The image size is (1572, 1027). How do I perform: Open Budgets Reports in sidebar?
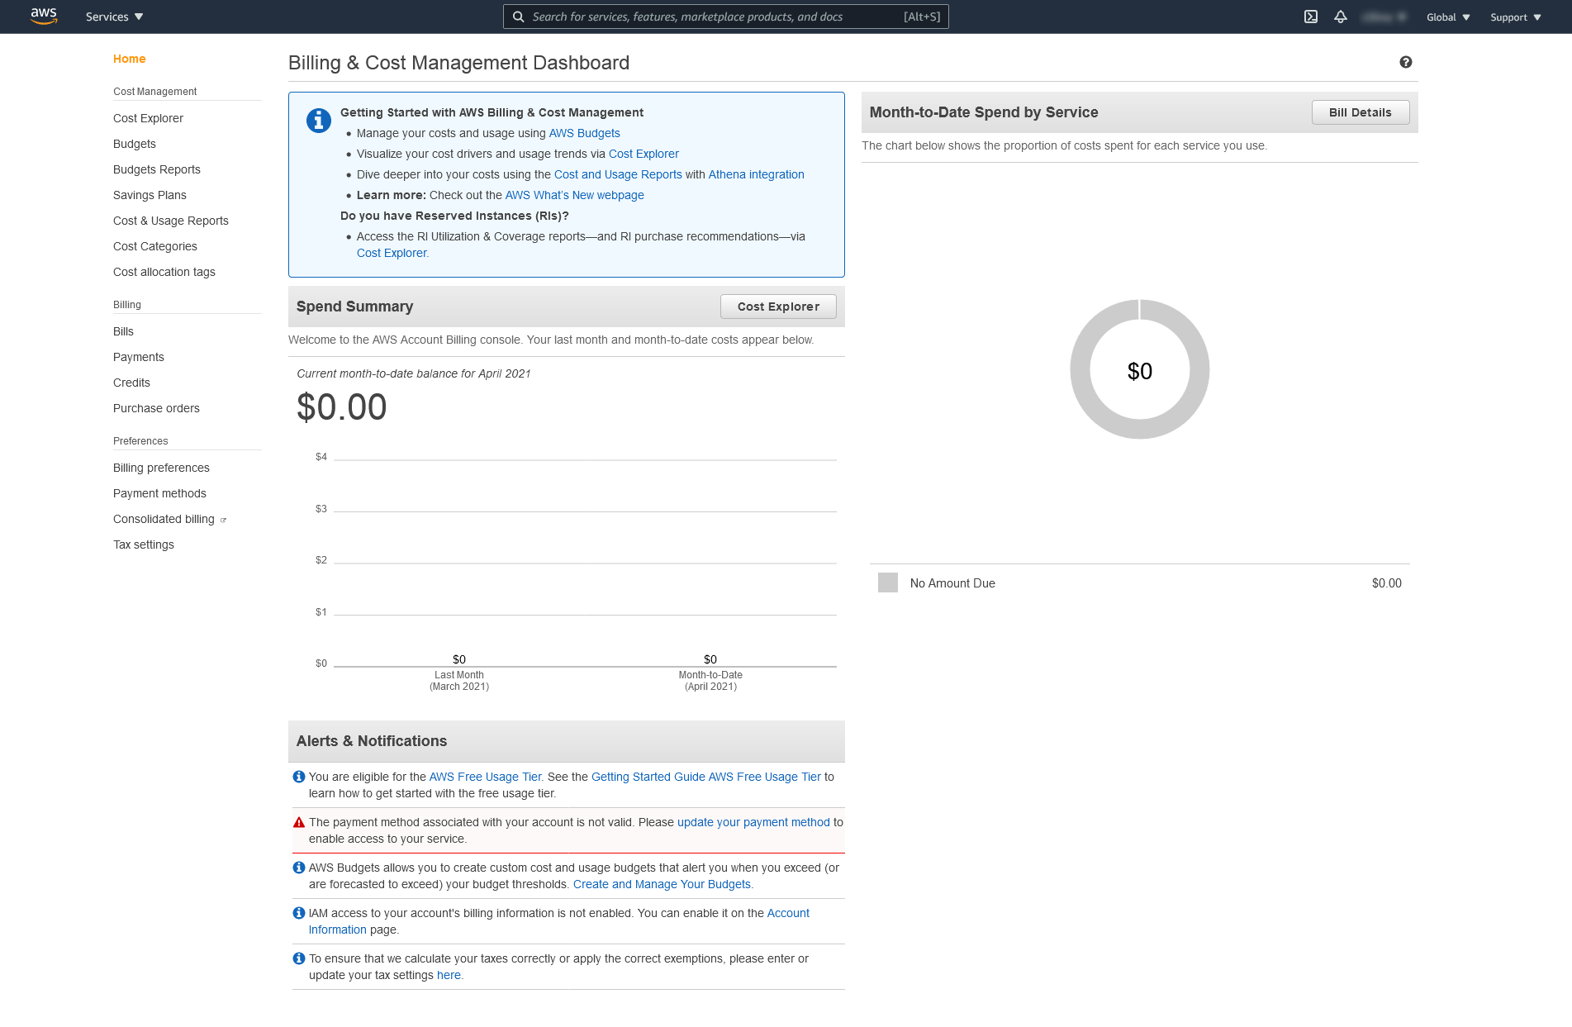(x=157, y=169)
